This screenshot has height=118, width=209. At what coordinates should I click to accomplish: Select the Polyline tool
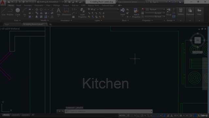point(10,12)
